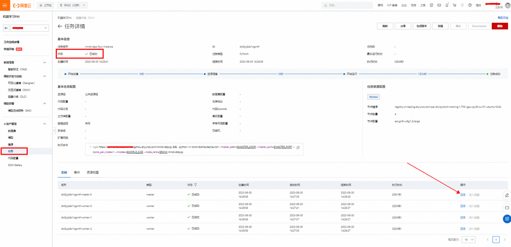Screen dimensions: 511x247
Task: Open the 工作台 workbench button
Action: pyautogui.click(x=45, y=5)
